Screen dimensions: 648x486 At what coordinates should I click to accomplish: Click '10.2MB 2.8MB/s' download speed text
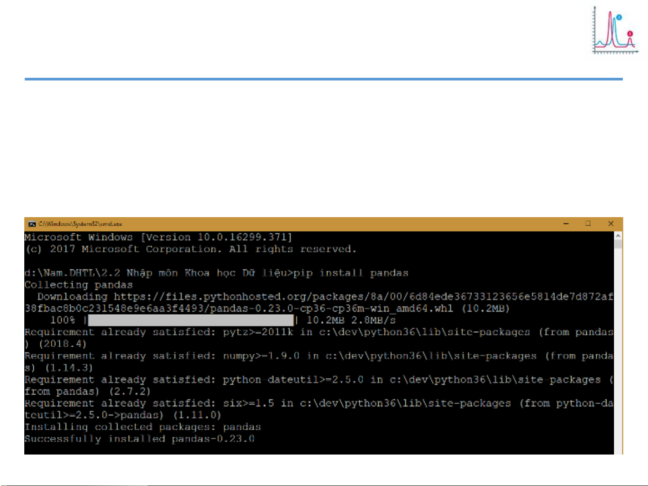pyautogui.click(x=351, y=320)
